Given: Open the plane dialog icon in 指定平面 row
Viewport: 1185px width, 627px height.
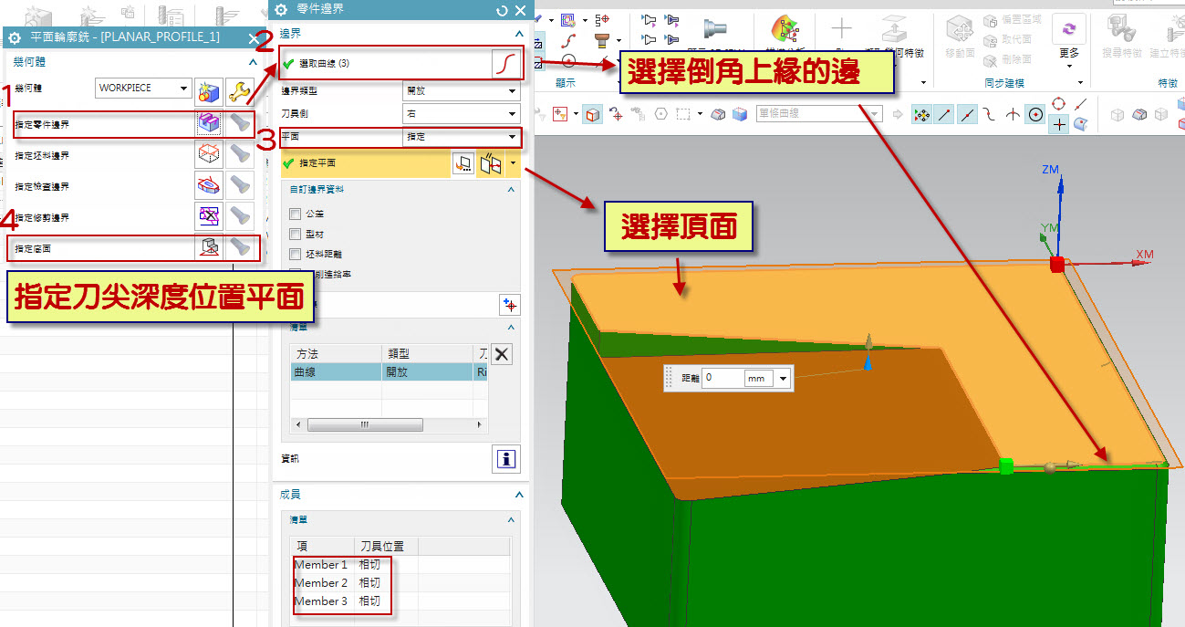Looking at the screenshot, I should [463, 163].
